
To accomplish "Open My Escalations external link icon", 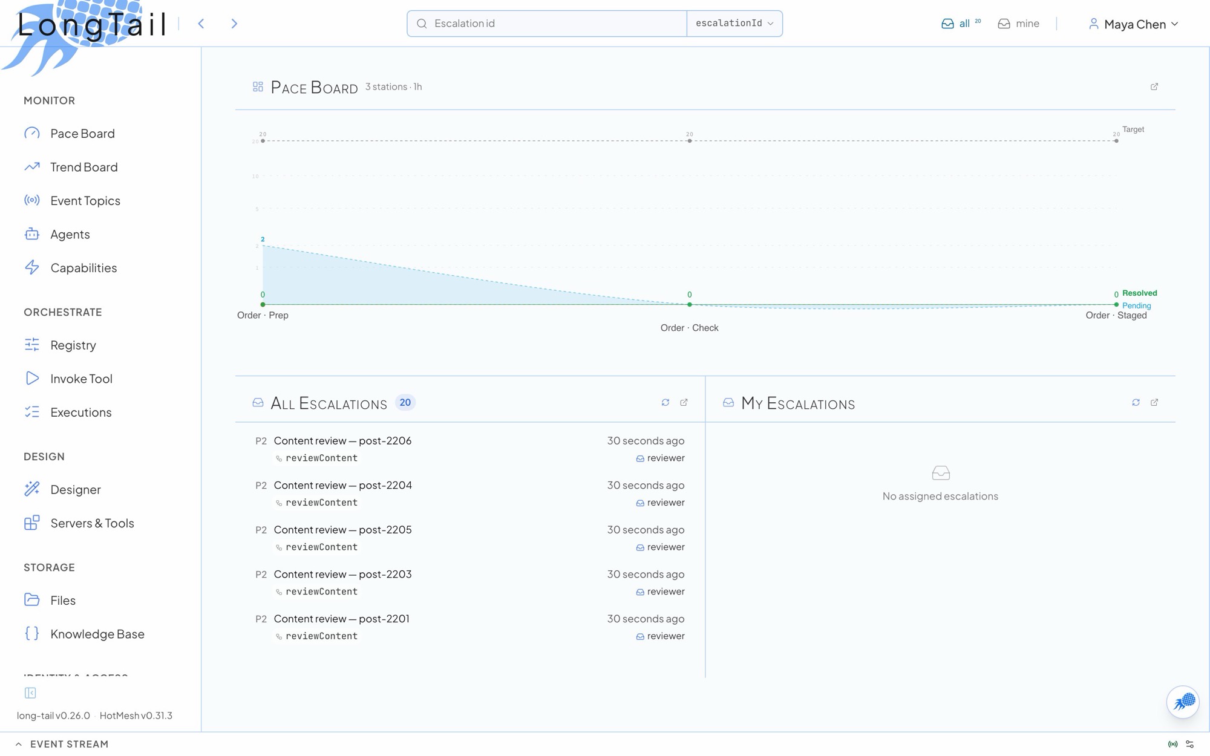I will coord(1154,402).
